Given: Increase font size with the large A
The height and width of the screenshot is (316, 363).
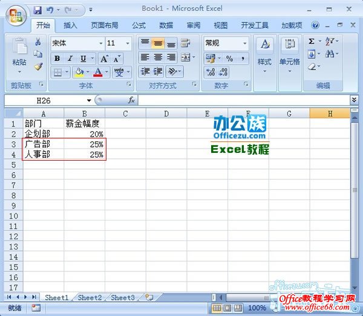Looking at the screenshot, I should pyautogui.click(x=105, y=59).
